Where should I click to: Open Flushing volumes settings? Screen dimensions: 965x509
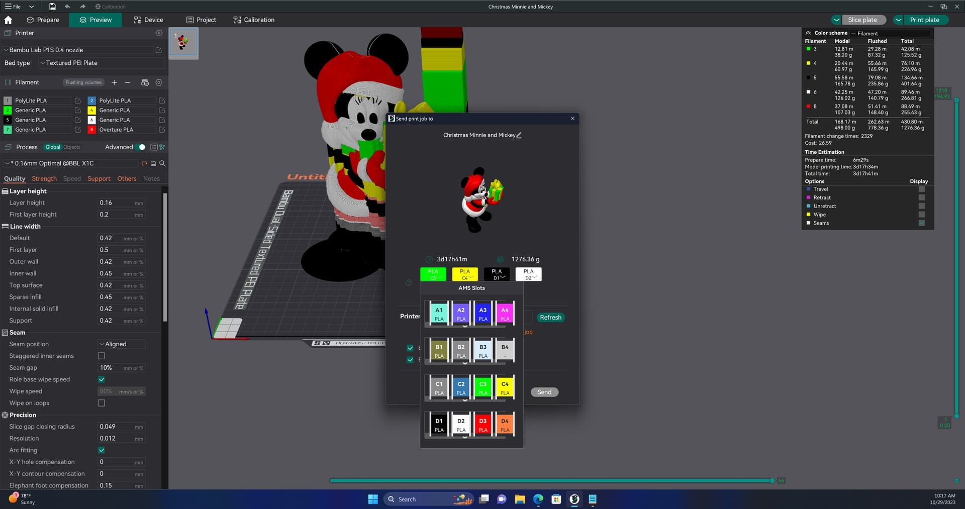pyautogui.click(x=83, y=82)
